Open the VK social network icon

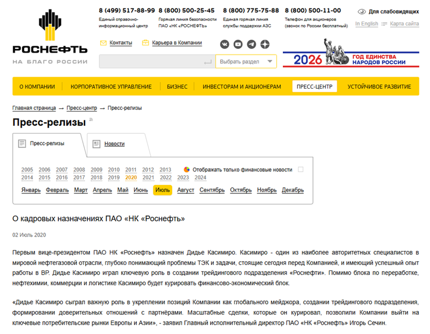point(224,44)
